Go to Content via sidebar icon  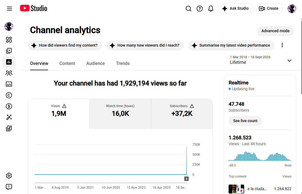(9, 51)
